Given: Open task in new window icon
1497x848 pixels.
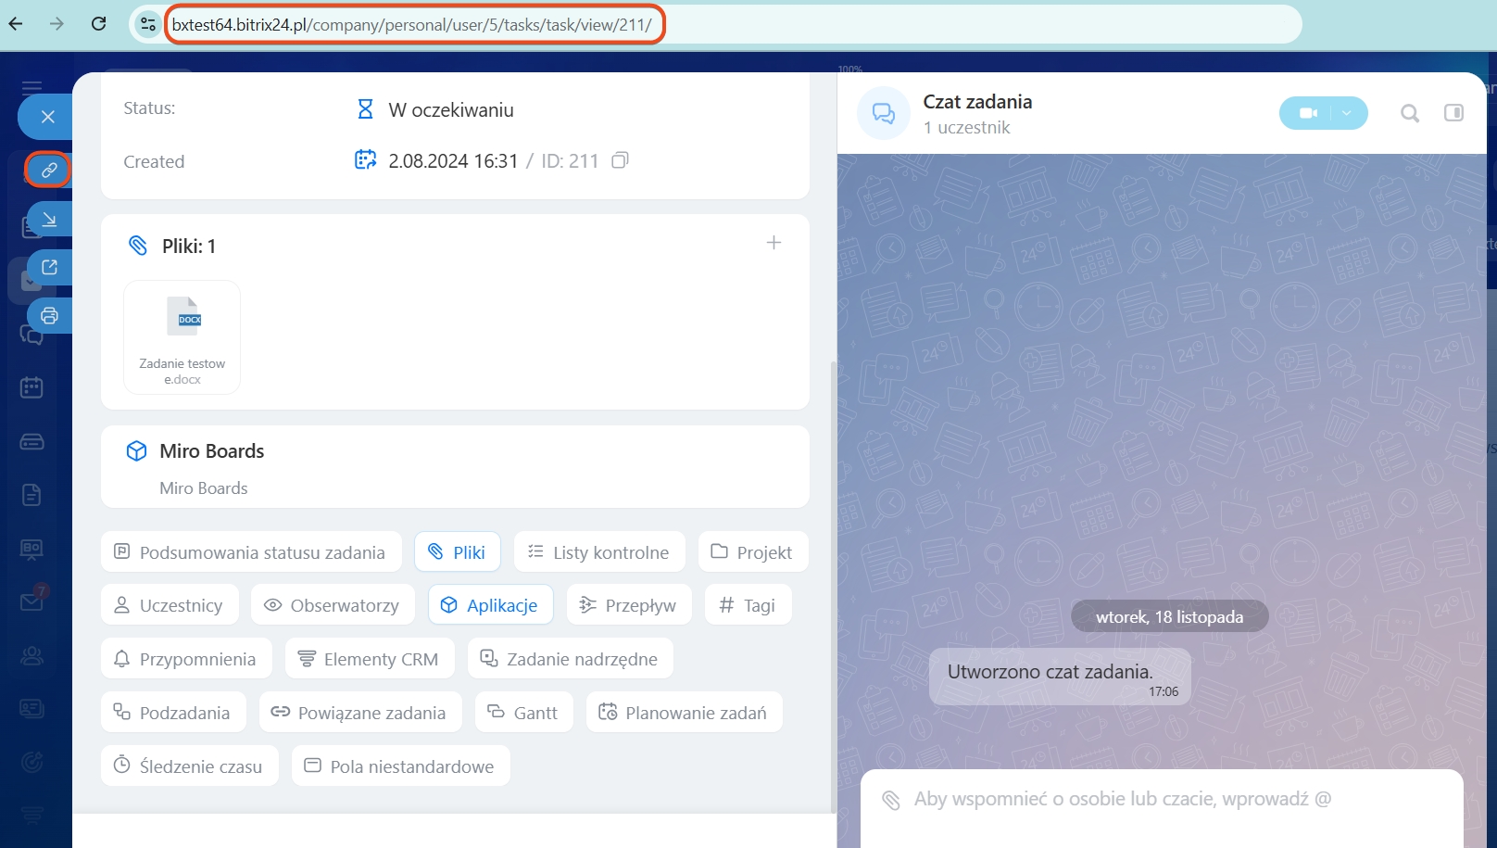Looking at the screenshot, I should (x=49, y=267).
